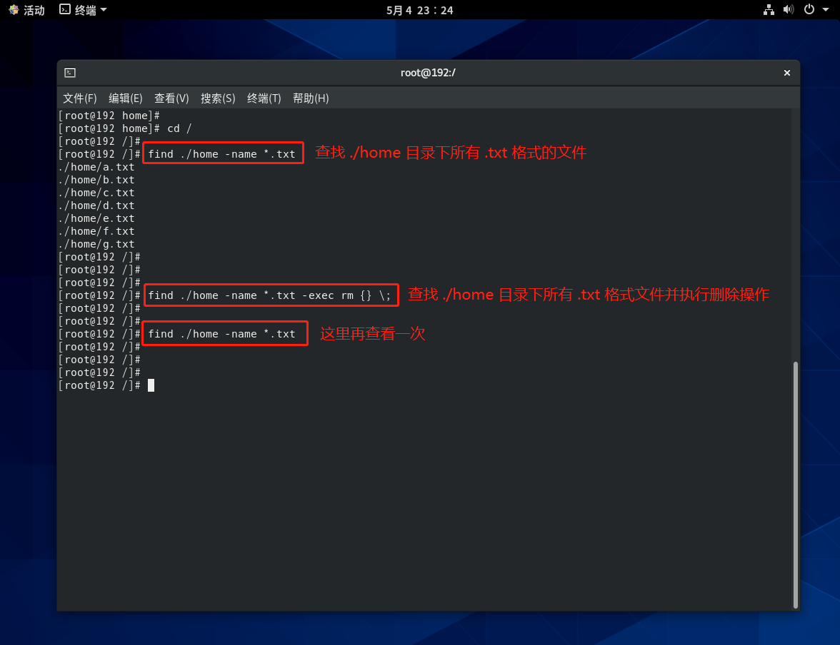Open the 帮助(H) menu

point(311,98)
